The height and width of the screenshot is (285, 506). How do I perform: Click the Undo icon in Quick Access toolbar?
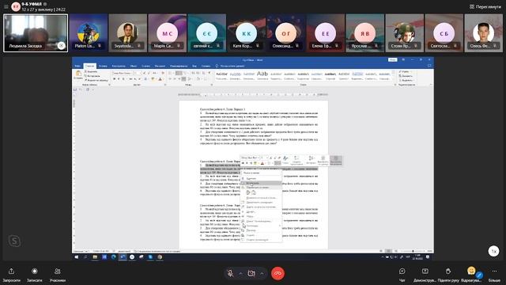pyautogui.click(x=81, y=89)
